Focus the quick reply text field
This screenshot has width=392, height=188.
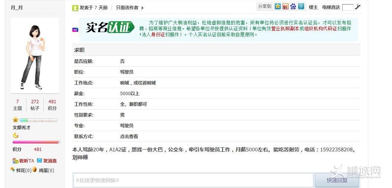(x=193, y=180)
